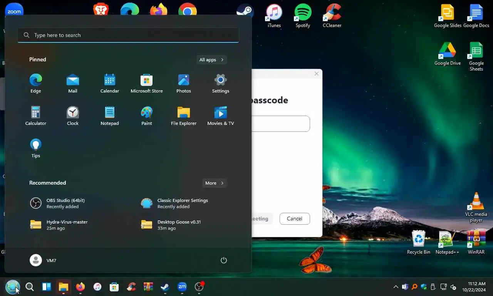The height and width of the screenshot is (296, 493).
Task: Launch Movies & TV app
Action: 220,116
